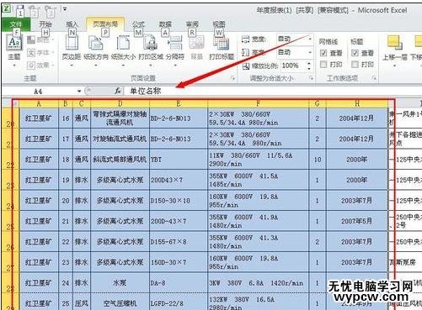Viewport: 422px width, 310px height.
Task: Open Scale to Fit (调整为合适大小) dialog launcher
Action: [x=311, y=78]
